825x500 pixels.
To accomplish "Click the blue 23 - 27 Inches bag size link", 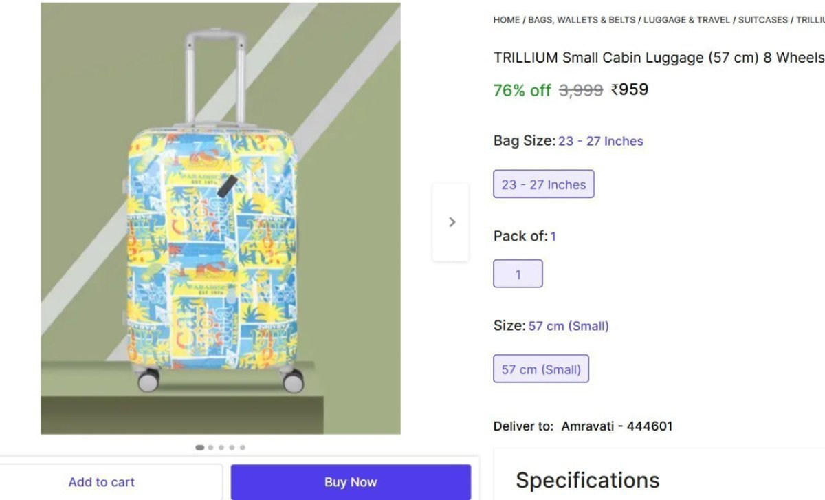I will pyautogui.click(x=601, y=141).
